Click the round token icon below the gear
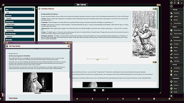 coord(171,6)
